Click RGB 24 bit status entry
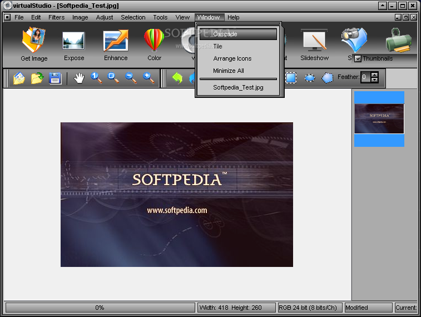 tap(310, 308)
